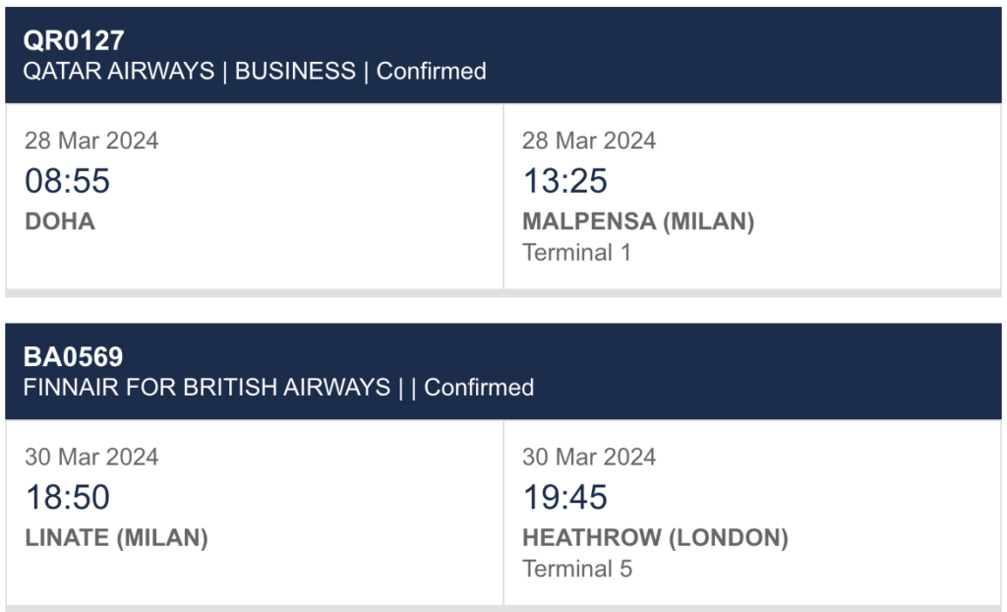Click flight number QR0127 header
The height and width of the screenshot is (612, 1007).
[74, 40]
